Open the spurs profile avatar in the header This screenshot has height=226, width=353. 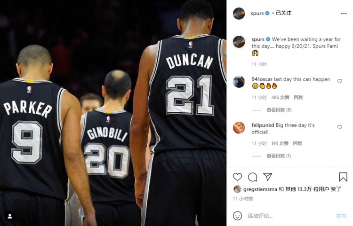(239, 14)
